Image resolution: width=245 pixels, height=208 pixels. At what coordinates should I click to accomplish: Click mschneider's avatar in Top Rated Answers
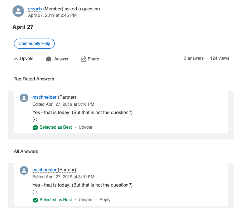point(24,98)
